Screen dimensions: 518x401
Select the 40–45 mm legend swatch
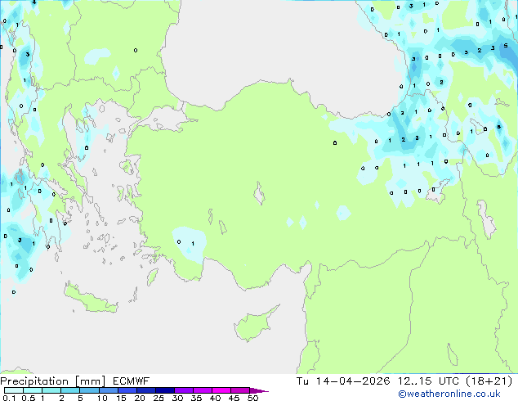point(221,390)
